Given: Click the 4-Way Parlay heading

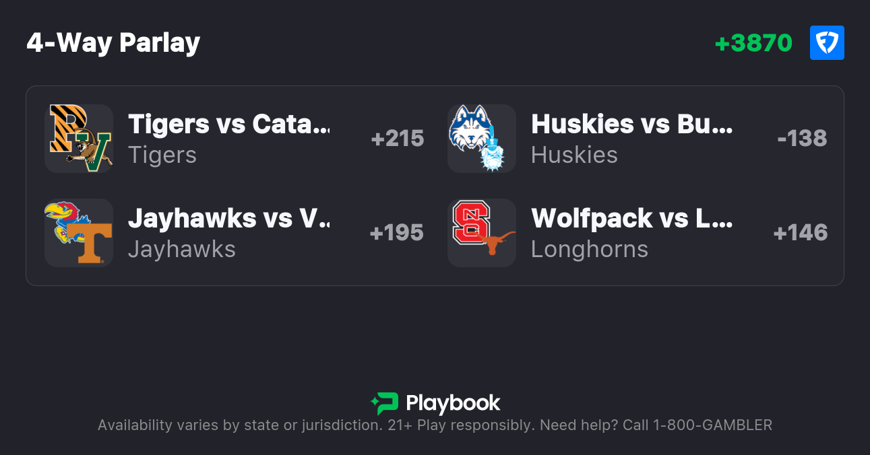Looking at the screenshot, I should pyautogui.click(x=113, y=42).
